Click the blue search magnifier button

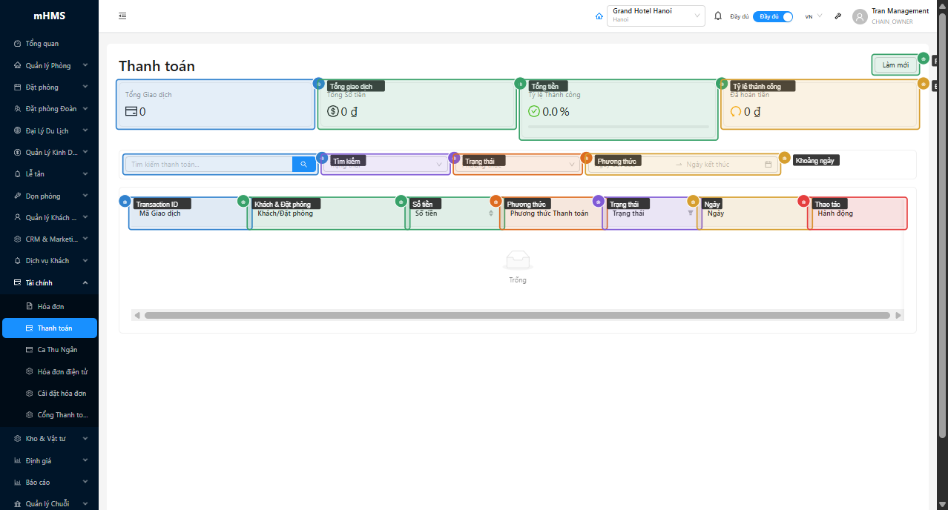pos(303,165)
